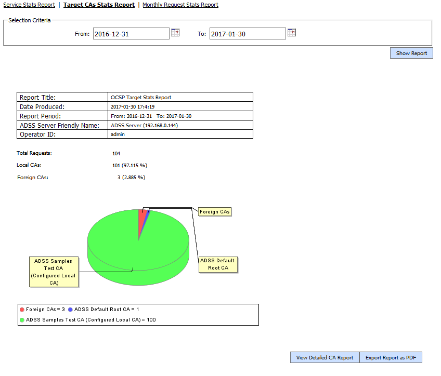Viewport: 441px width, 376px height.
Task: Click the Foreign CAs chart callout label
Action: click(214, 212)
